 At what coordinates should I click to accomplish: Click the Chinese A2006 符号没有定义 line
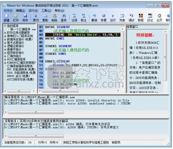point(61,127)
